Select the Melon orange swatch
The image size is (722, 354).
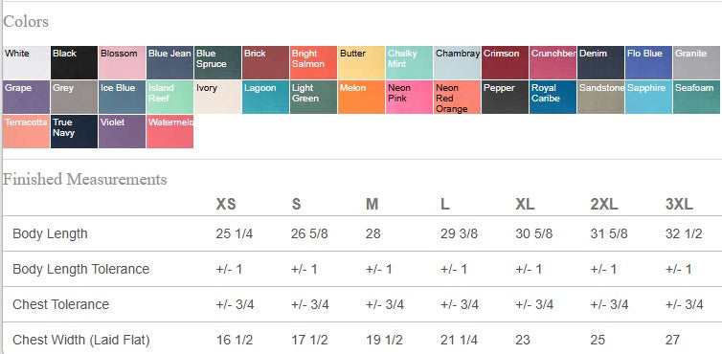pyautogui.click(x=361, y=98)
